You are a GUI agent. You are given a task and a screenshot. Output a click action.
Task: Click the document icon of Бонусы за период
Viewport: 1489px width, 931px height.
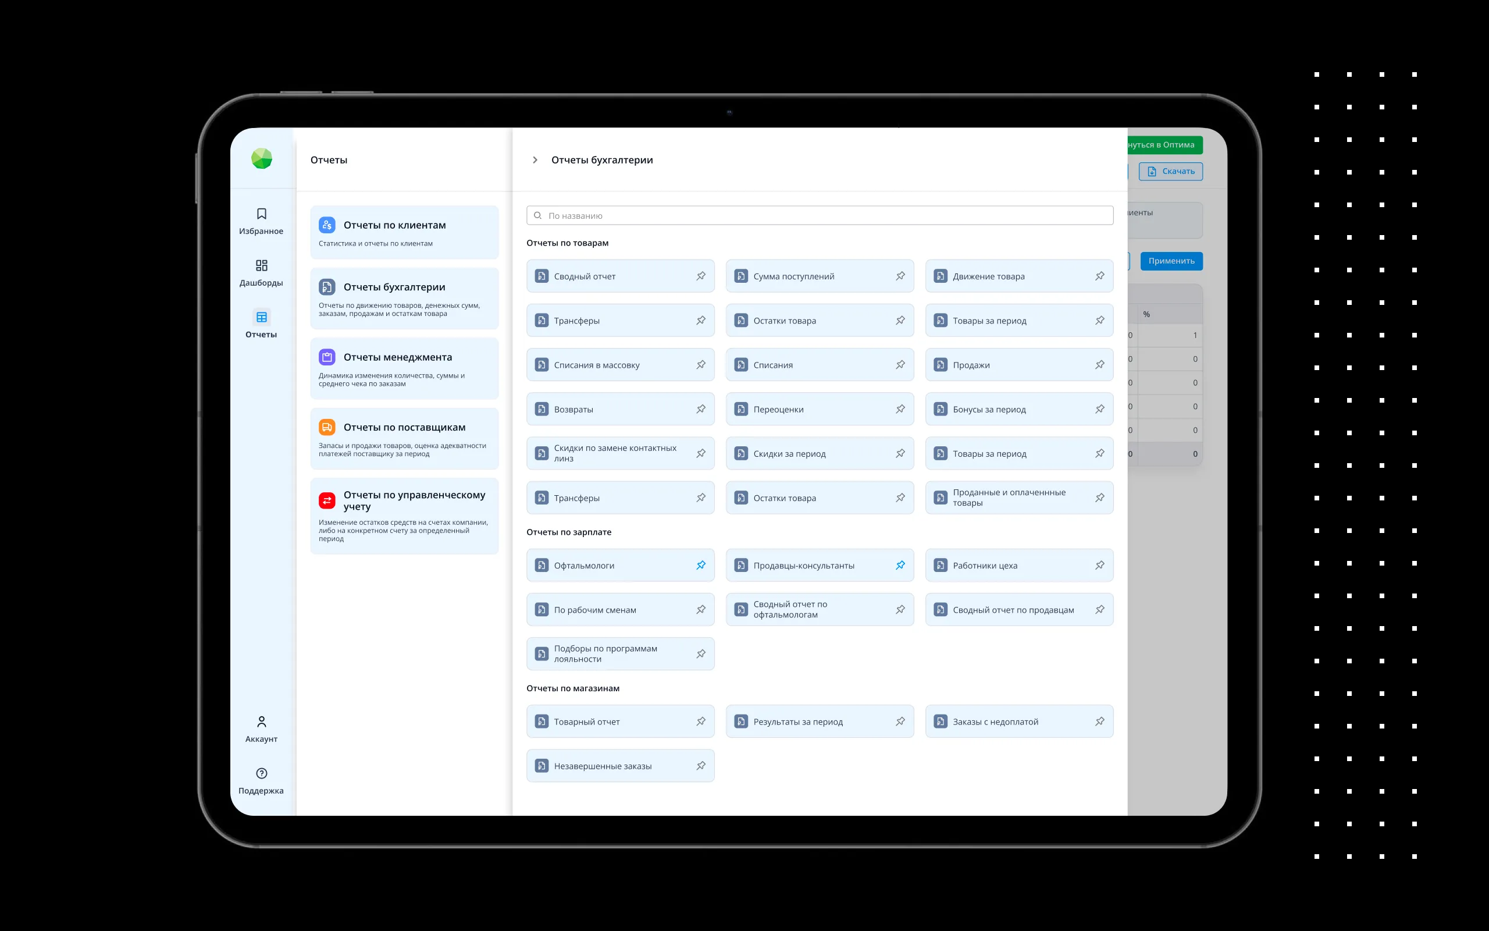(940, 409)
